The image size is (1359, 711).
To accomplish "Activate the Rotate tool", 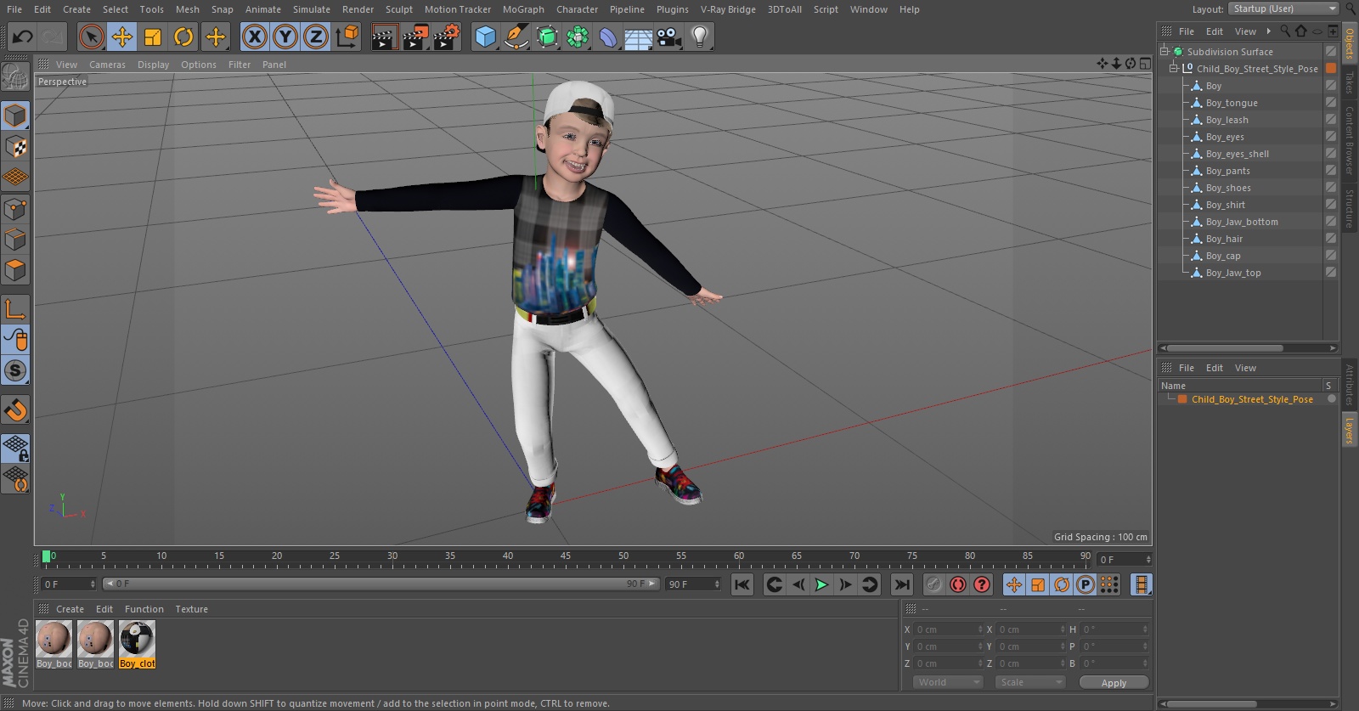I will pyautogui.click(x=183, y=37).
